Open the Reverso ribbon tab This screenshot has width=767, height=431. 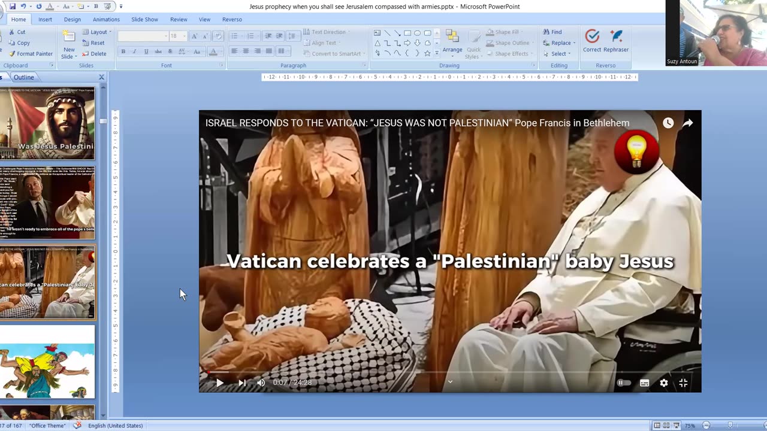click(232, 19)
